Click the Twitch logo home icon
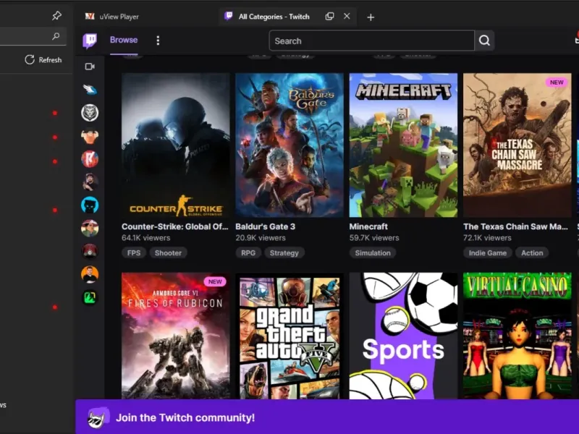This screenshot has width=579, height=434. click(90, 41)
